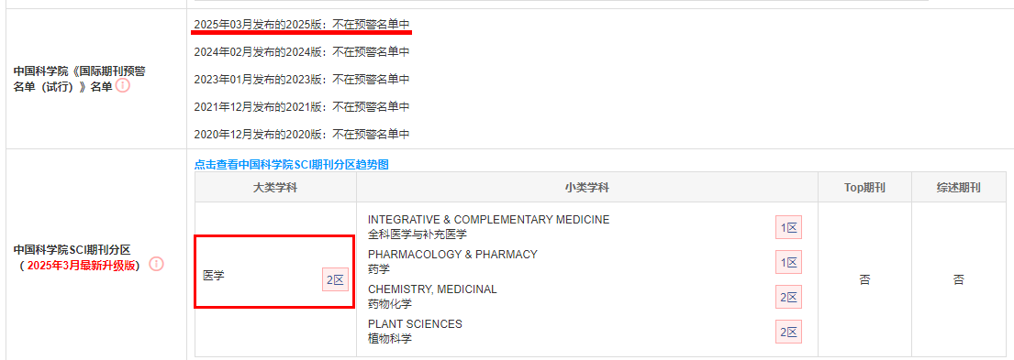This screenshot has height=360, width=1014.
Task: Click the info icon beside 预警名单 label
Action: (x=123, y=85)
